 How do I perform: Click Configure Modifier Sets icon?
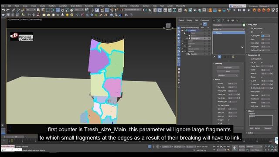233,57
